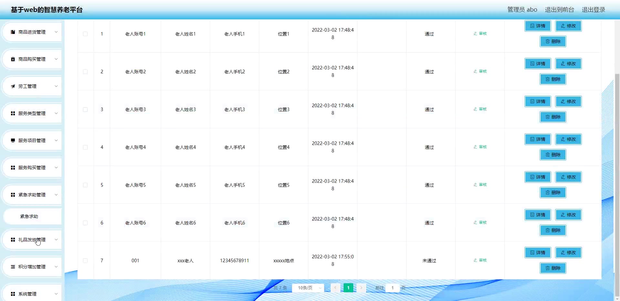This screenshot has width=620, height=301.
Task: Expand the 服务购买管理 menu chevron
Action: coord(56,168)
